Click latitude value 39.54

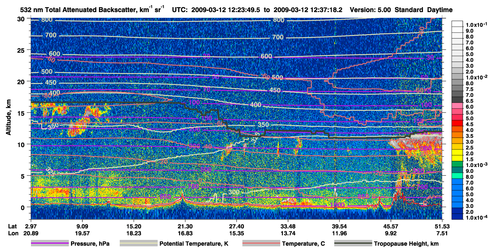tap(339, 226)
